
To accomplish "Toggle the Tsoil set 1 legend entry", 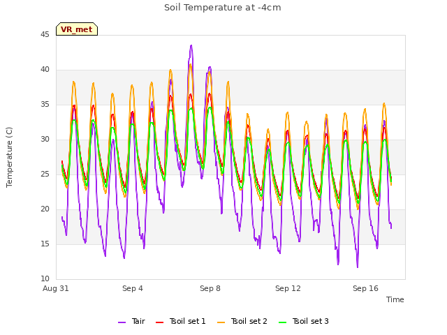I will 181,321.
